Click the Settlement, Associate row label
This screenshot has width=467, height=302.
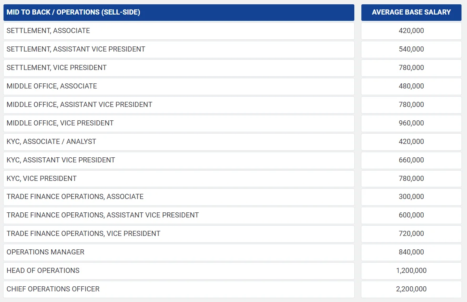[x=48, y=31]
